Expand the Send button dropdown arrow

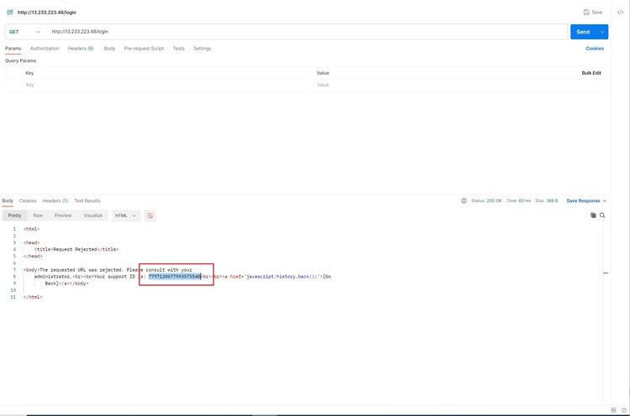pos(602,32)
